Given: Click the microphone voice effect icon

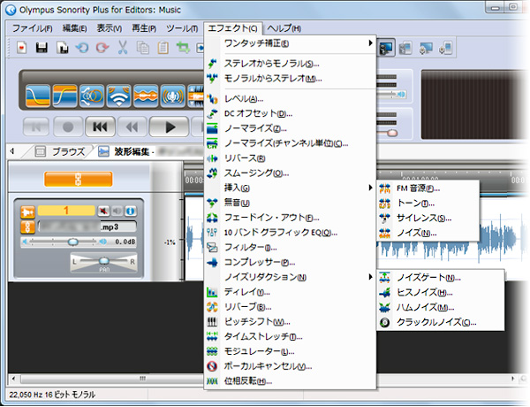Looking at the screenshot, I should [x=173, y=96].
